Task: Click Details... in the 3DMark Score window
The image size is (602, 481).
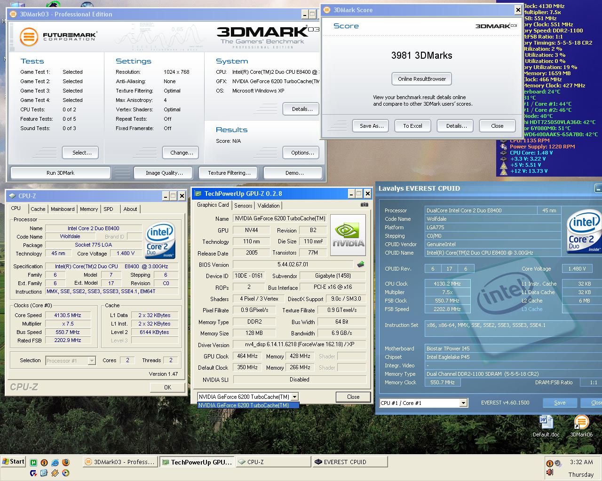Action: click(x=456, y=126)
